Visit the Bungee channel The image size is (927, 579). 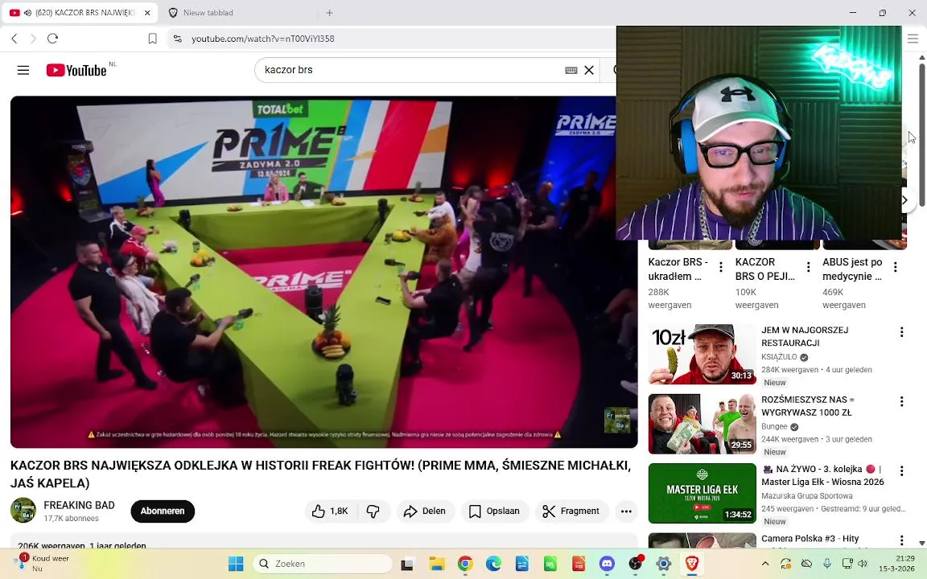(x=774, y=426)
